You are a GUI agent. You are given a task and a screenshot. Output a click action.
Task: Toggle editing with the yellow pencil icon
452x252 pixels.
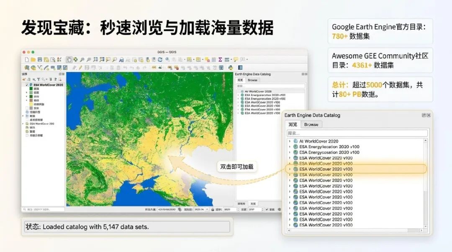point(80,68)
